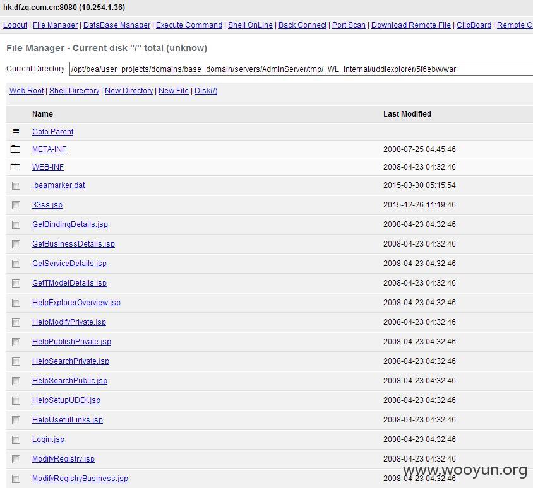Open file Login.jsp
533x488 pixels.
point(48,439)
